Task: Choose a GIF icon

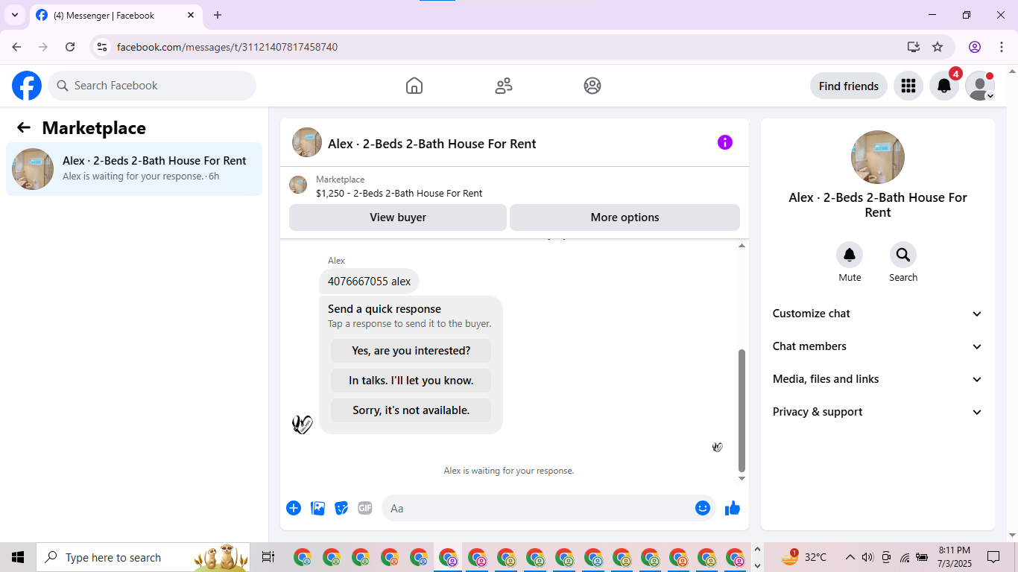Action: click(x=365, y=508)
